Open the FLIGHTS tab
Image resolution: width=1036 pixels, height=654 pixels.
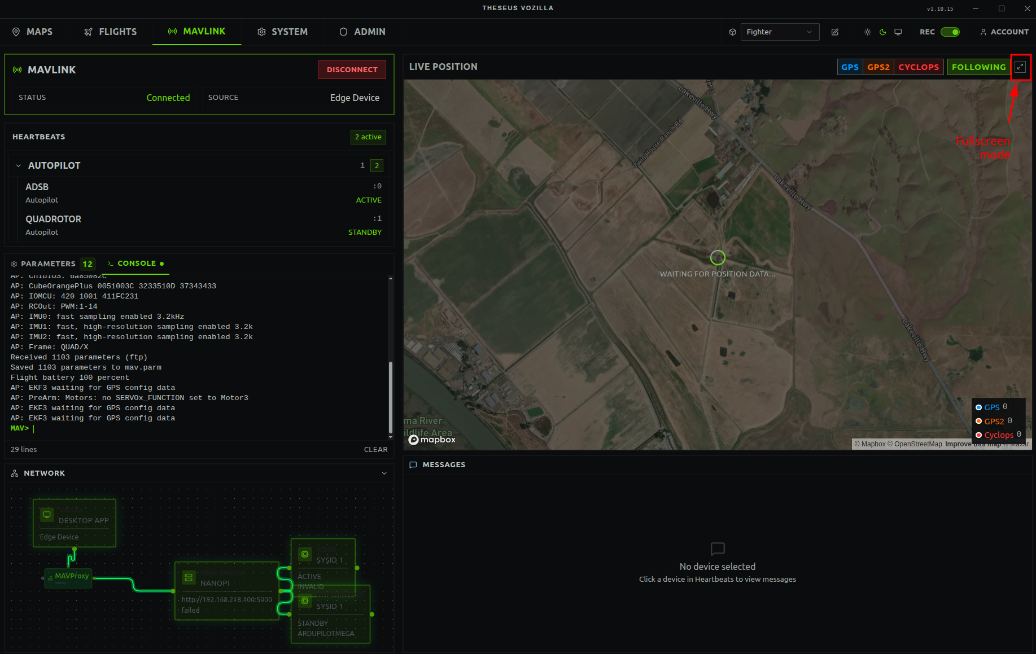pos(110,32)
